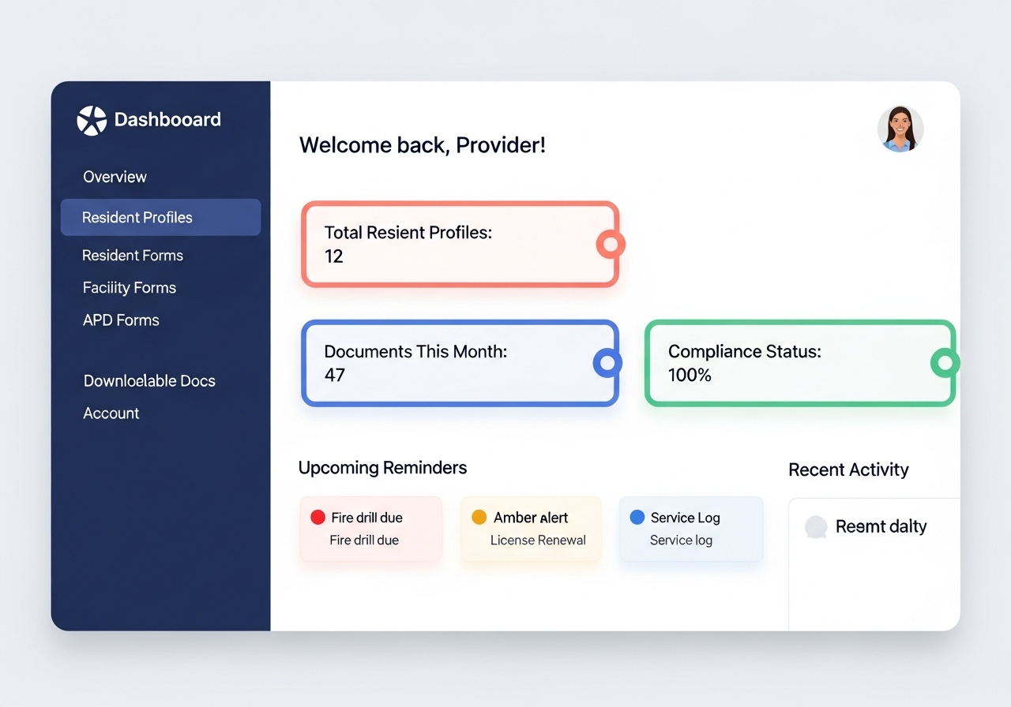Click the Welcome back, Provider! heading
Screen dimensions: 1011x707
coord(423,145)
